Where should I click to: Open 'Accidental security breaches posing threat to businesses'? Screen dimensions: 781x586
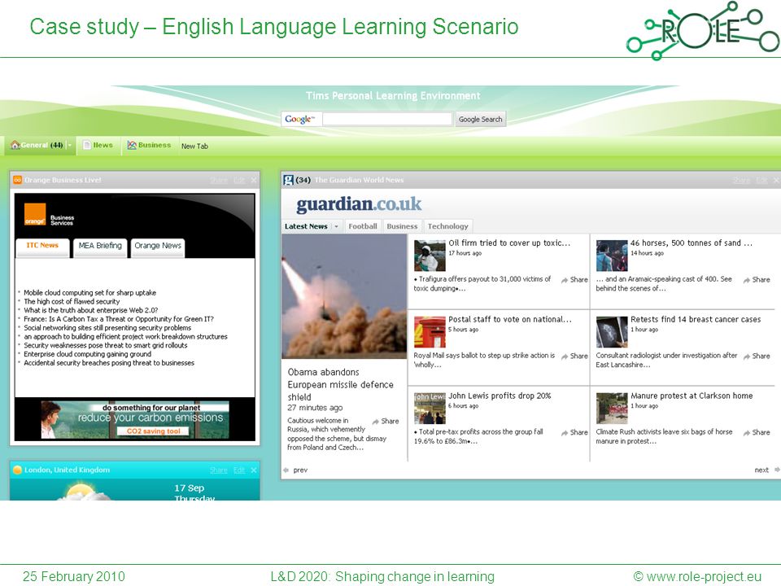click(x=109, y=363)
